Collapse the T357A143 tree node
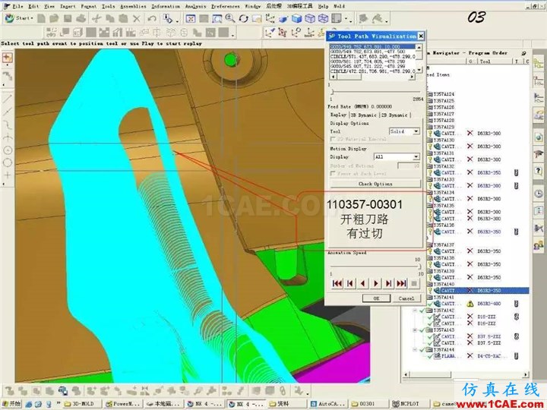The width and height of the screenshot is (547, 410). tap(415, 330)
